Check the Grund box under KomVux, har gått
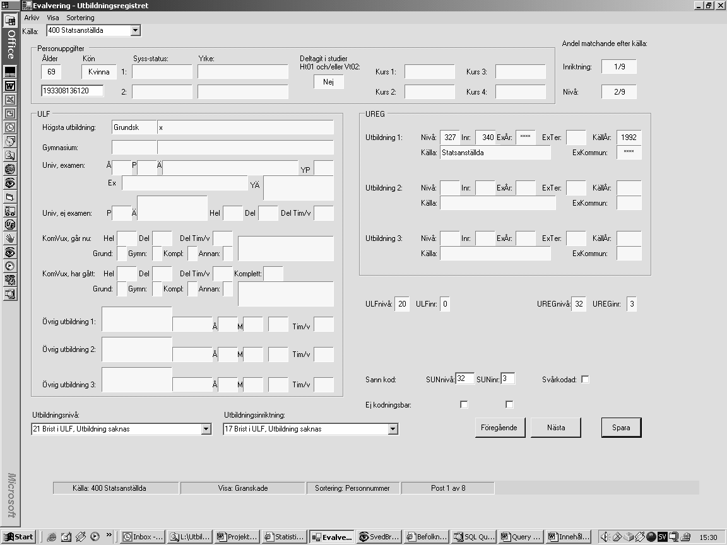727x545 pixels. (121, 289)
